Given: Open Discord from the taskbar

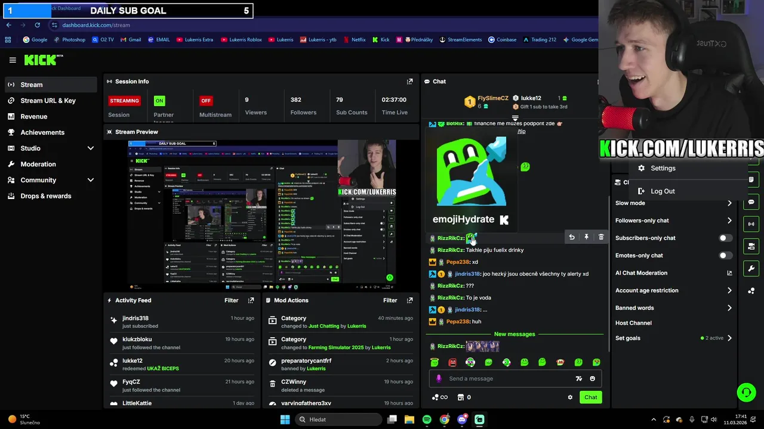Looking at the screenshot, I should (462, 419).
